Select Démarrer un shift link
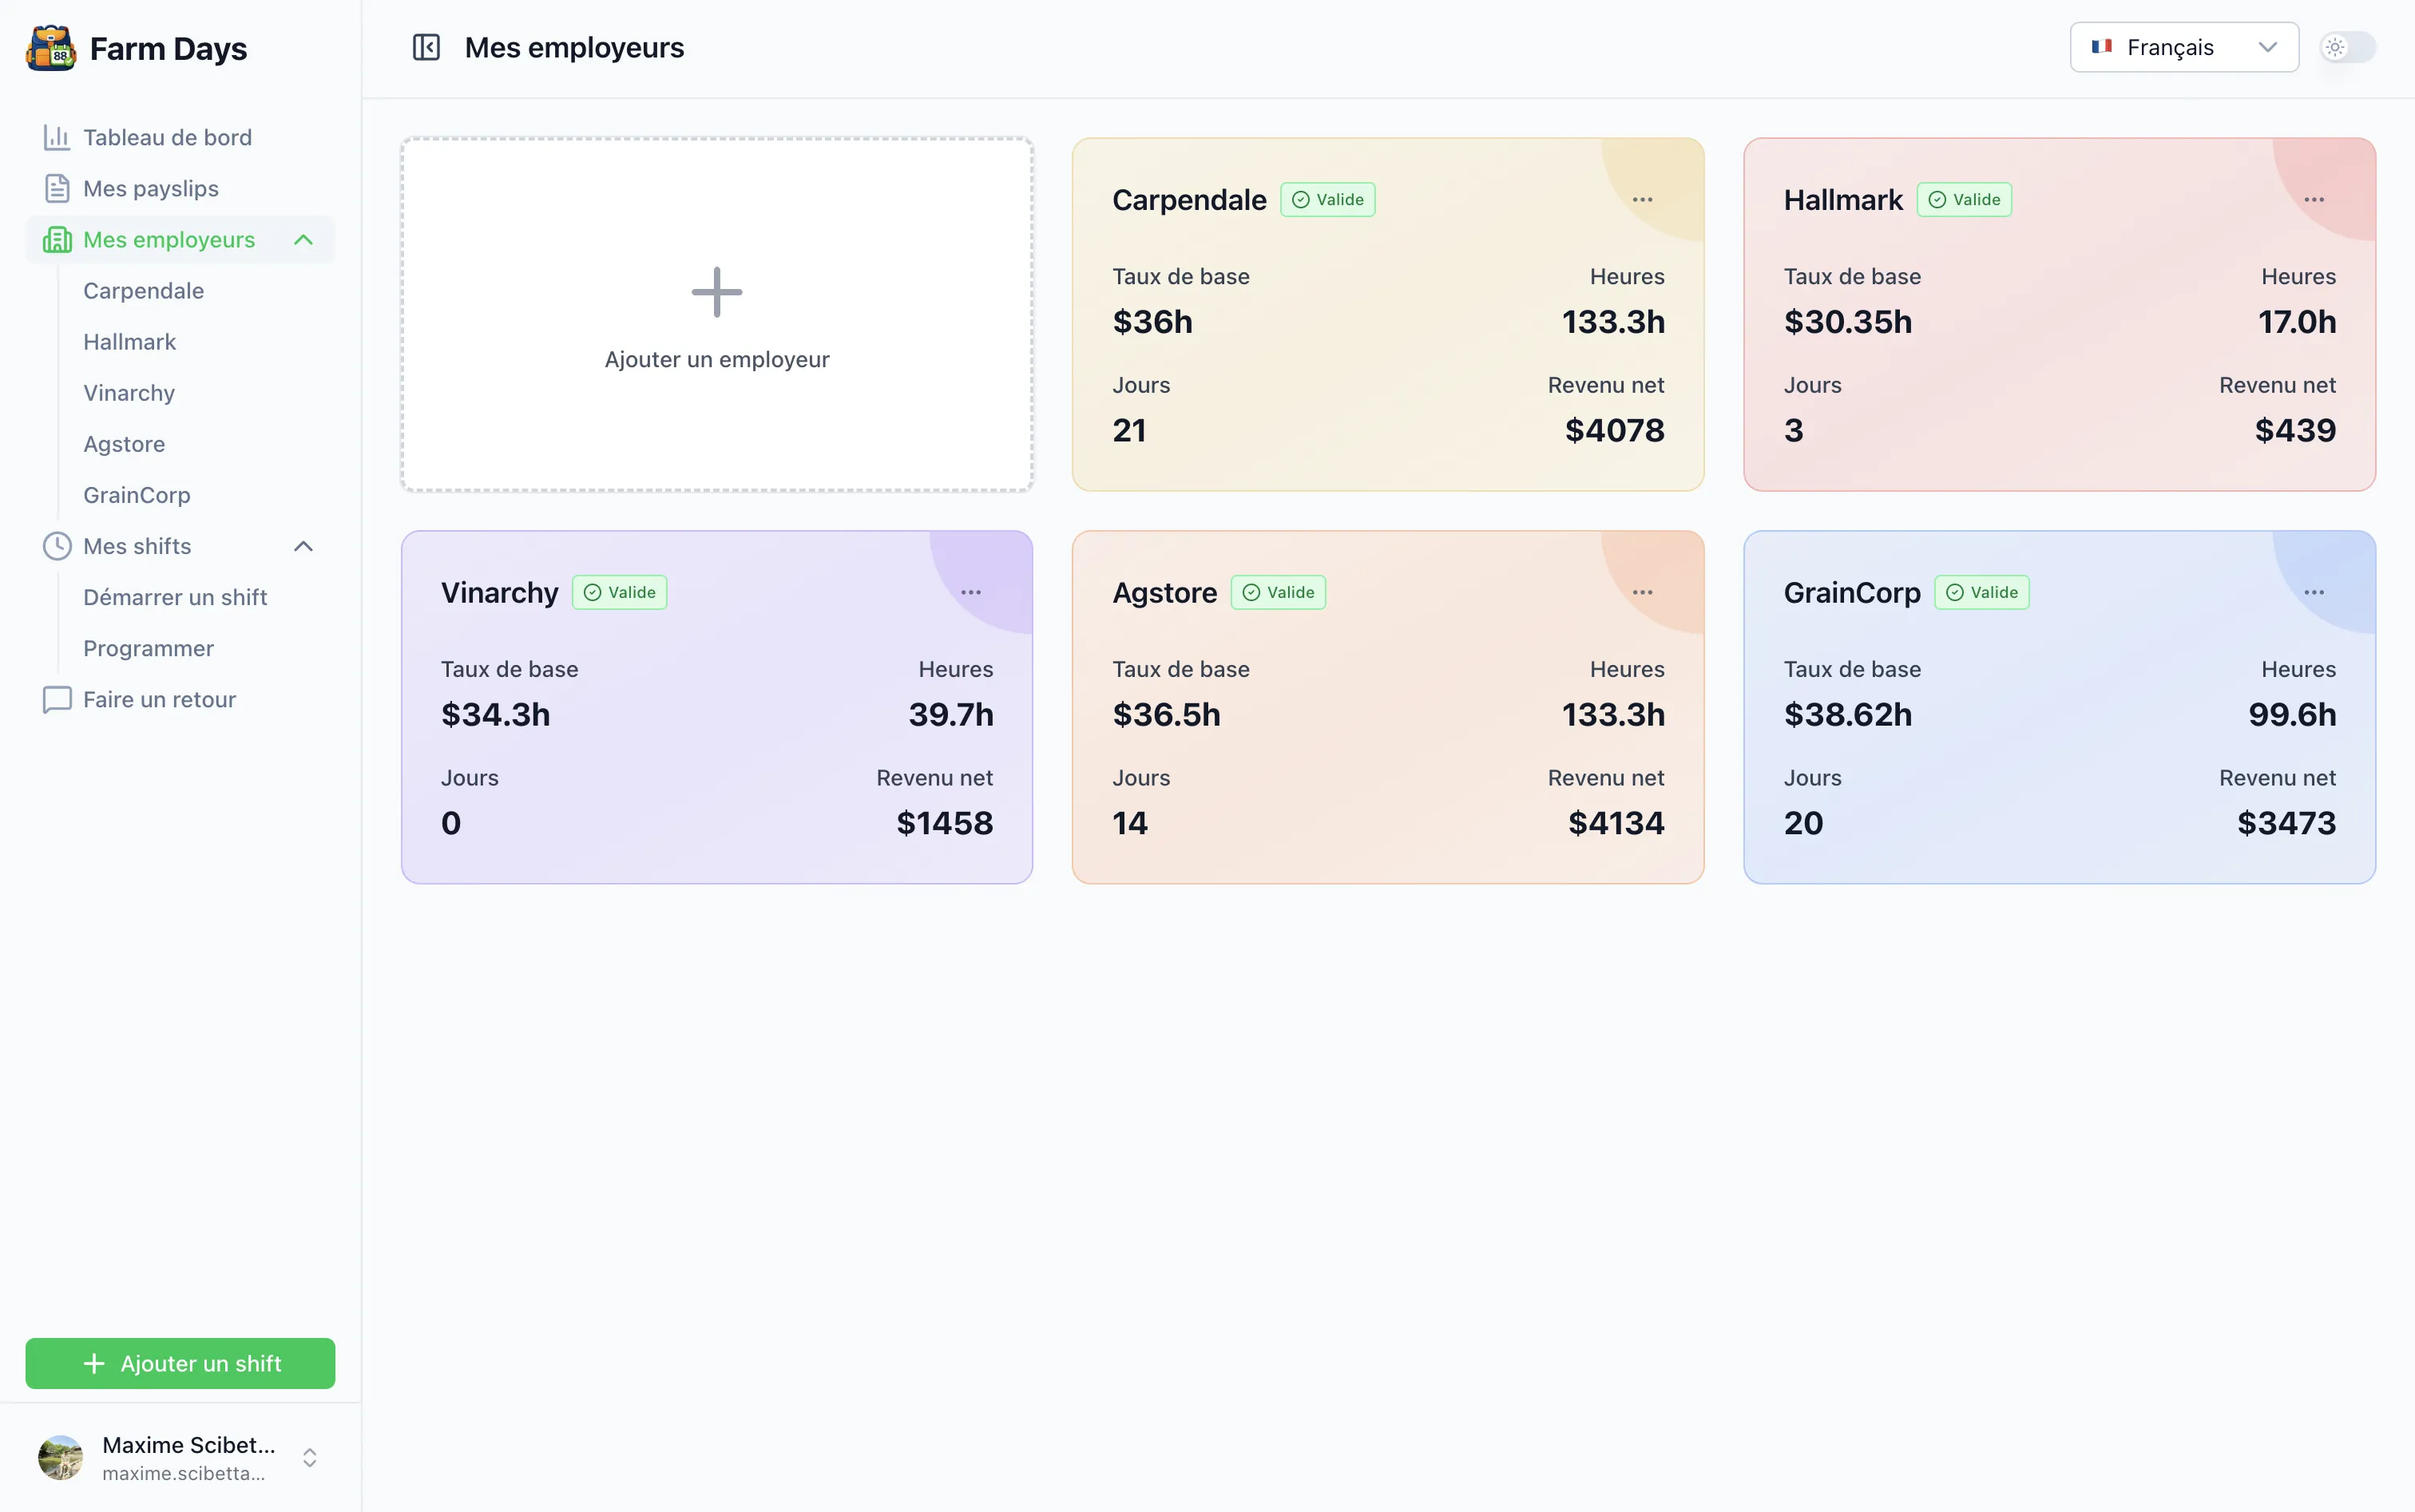Viewport: 2415px width, 1512px height. (175, 597)
